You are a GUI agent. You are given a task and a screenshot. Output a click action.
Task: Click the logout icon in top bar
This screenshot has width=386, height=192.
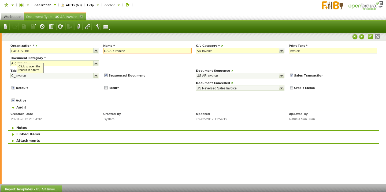pyautogui.click(x=128, y=5)
